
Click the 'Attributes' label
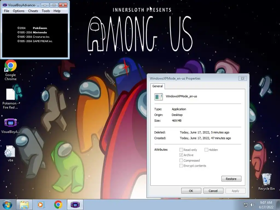click(161, 150)
